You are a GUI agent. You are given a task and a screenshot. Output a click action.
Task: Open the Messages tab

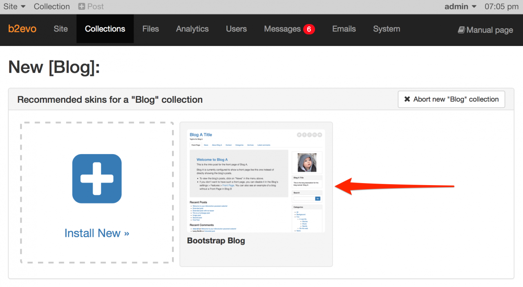click(289, 29)
